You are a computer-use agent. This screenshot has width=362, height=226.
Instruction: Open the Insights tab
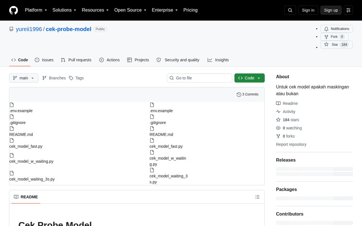[218, 60]
